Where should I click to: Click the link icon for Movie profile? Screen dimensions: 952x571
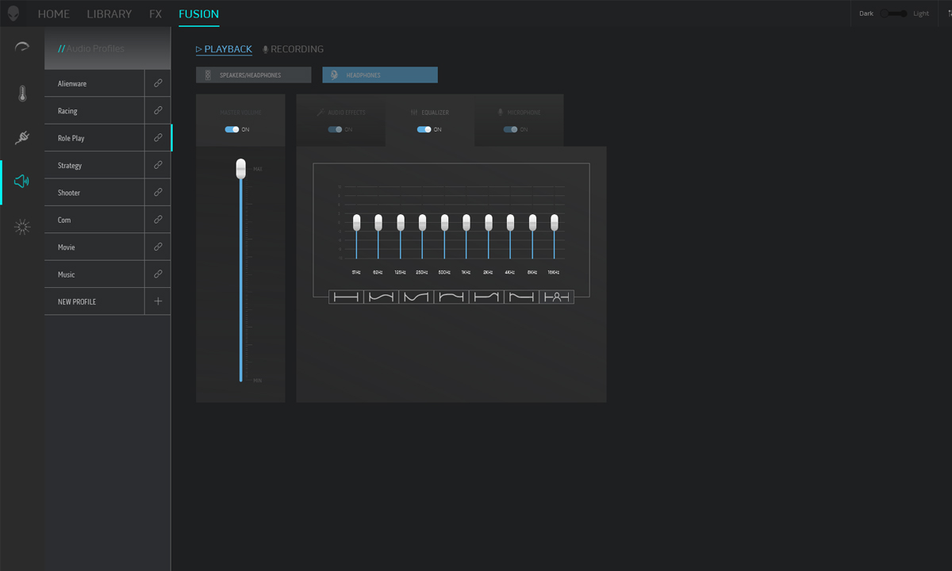[158, 247]
